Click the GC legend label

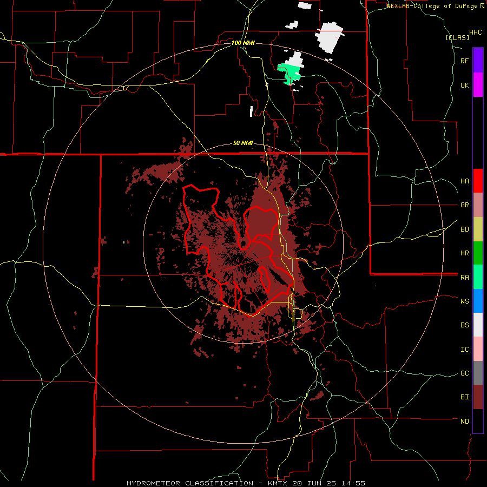pos(464,373)
